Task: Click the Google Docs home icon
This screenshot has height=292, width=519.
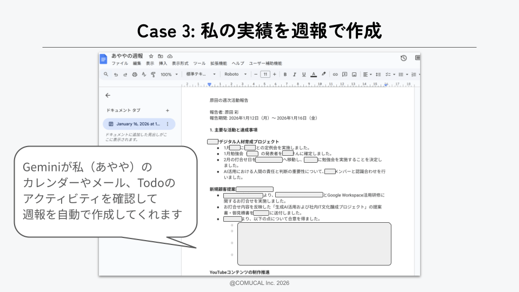Action: (x=103, y=59)
